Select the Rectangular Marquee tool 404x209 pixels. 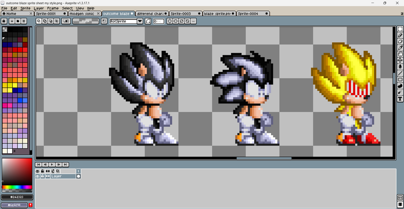point(400,29)
